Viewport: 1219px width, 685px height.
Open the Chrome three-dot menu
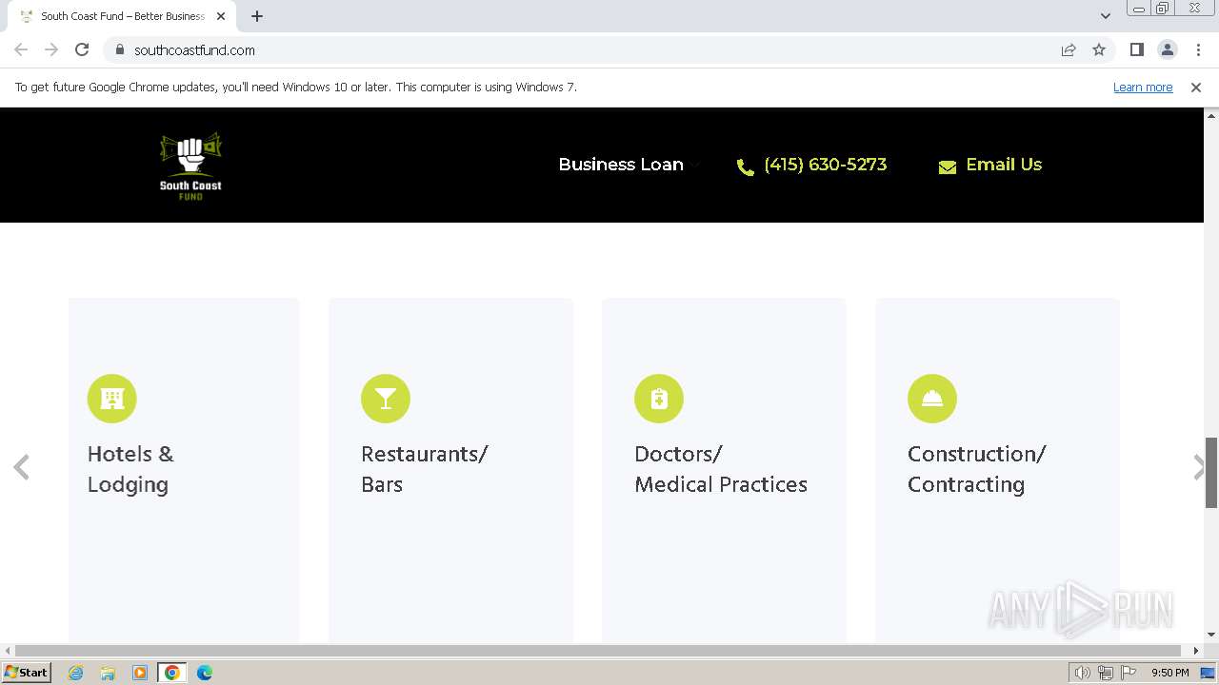[x=1198, y=49]
